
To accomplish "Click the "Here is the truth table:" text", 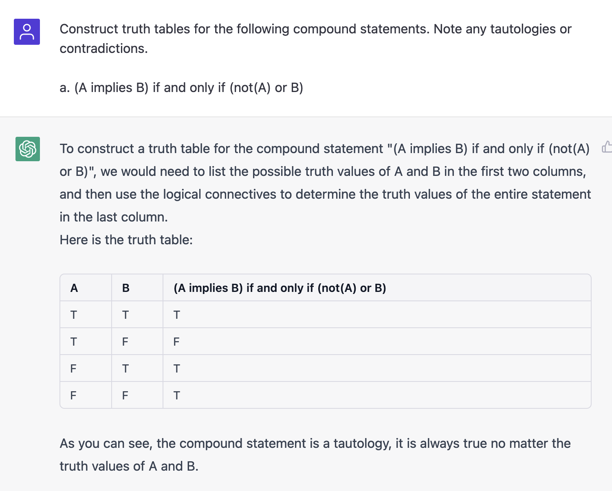I will click(x=126, y=240).
